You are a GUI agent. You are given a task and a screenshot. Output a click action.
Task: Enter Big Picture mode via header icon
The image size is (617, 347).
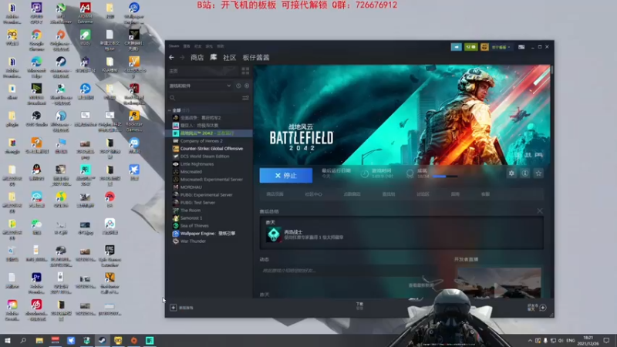[521, 47]
